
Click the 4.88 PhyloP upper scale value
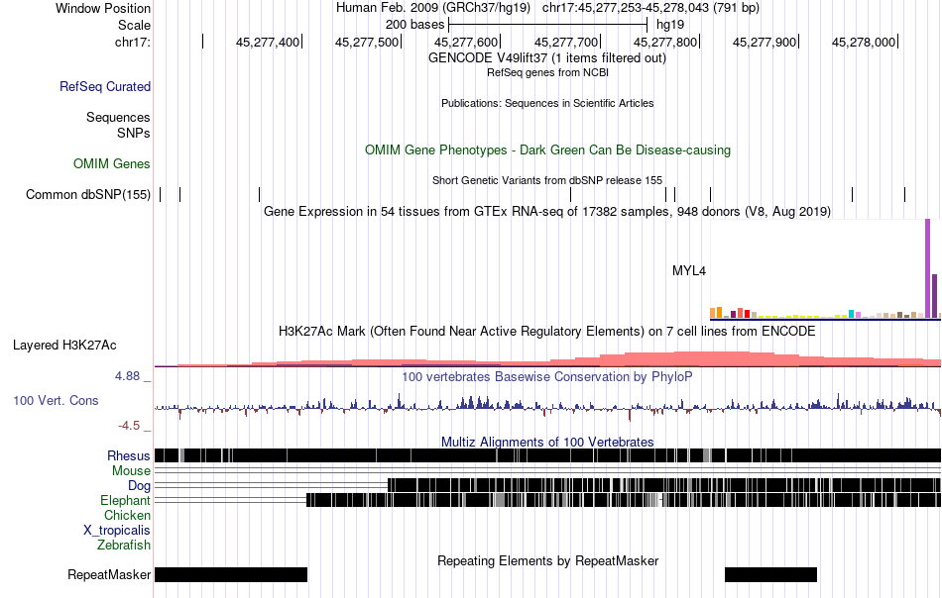(x=127, y=376)
